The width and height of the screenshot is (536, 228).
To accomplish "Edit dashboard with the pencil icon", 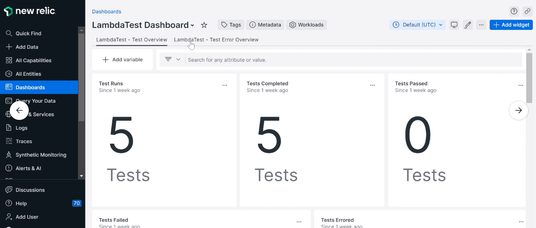I will (x=467, y=25).
